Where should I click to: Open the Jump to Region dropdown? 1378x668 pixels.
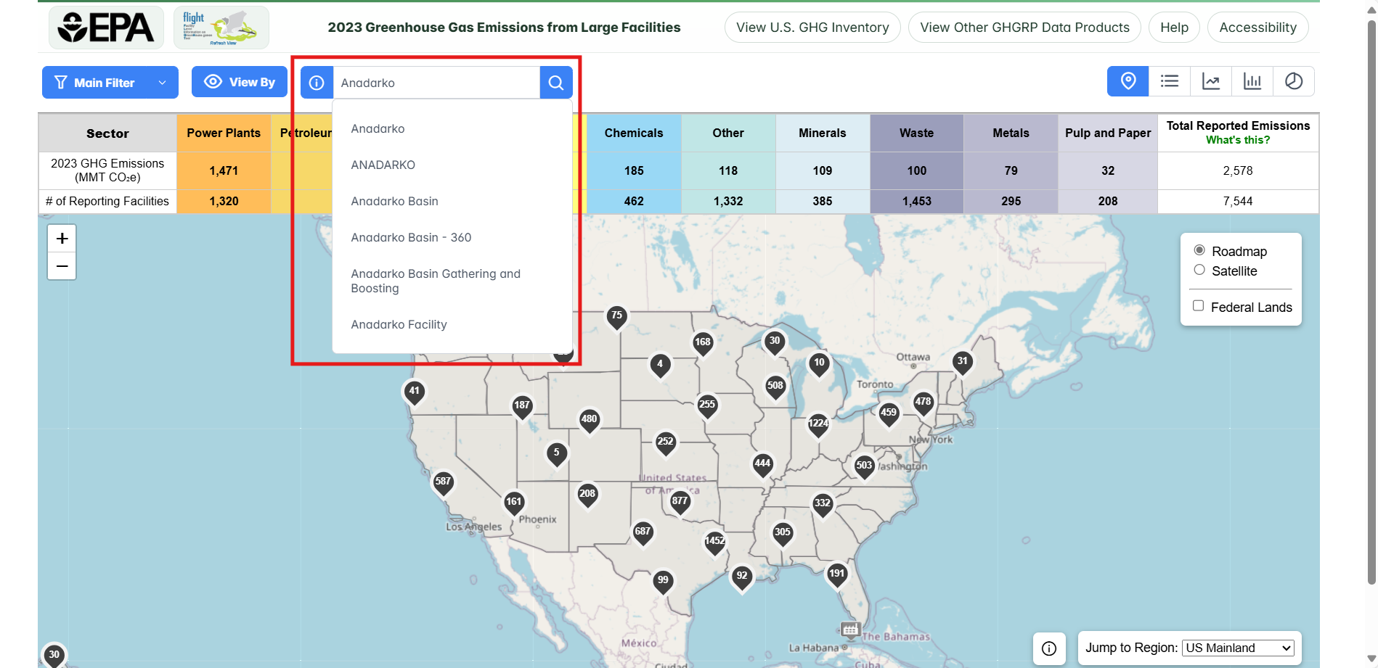point(1237,647)
